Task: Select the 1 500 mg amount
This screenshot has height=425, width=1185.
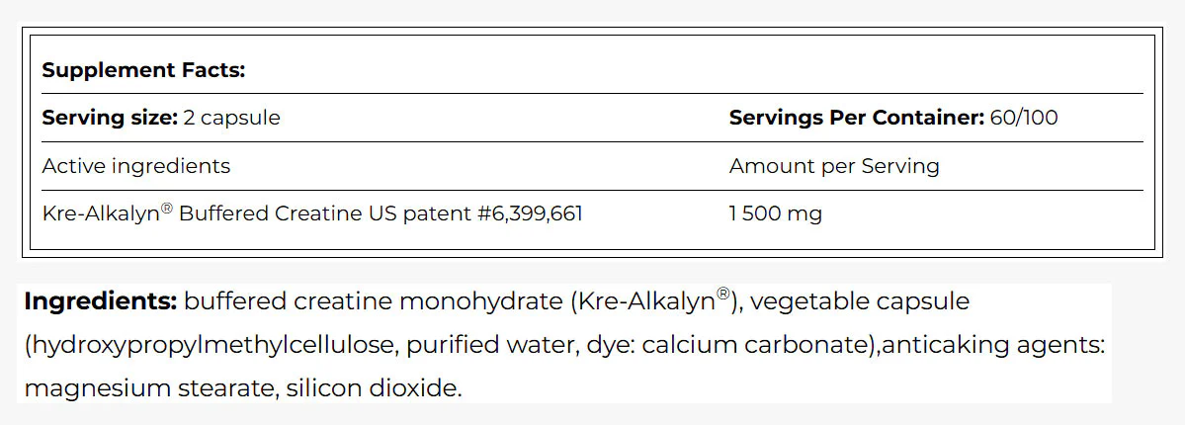Action: (x=776, y=214)
